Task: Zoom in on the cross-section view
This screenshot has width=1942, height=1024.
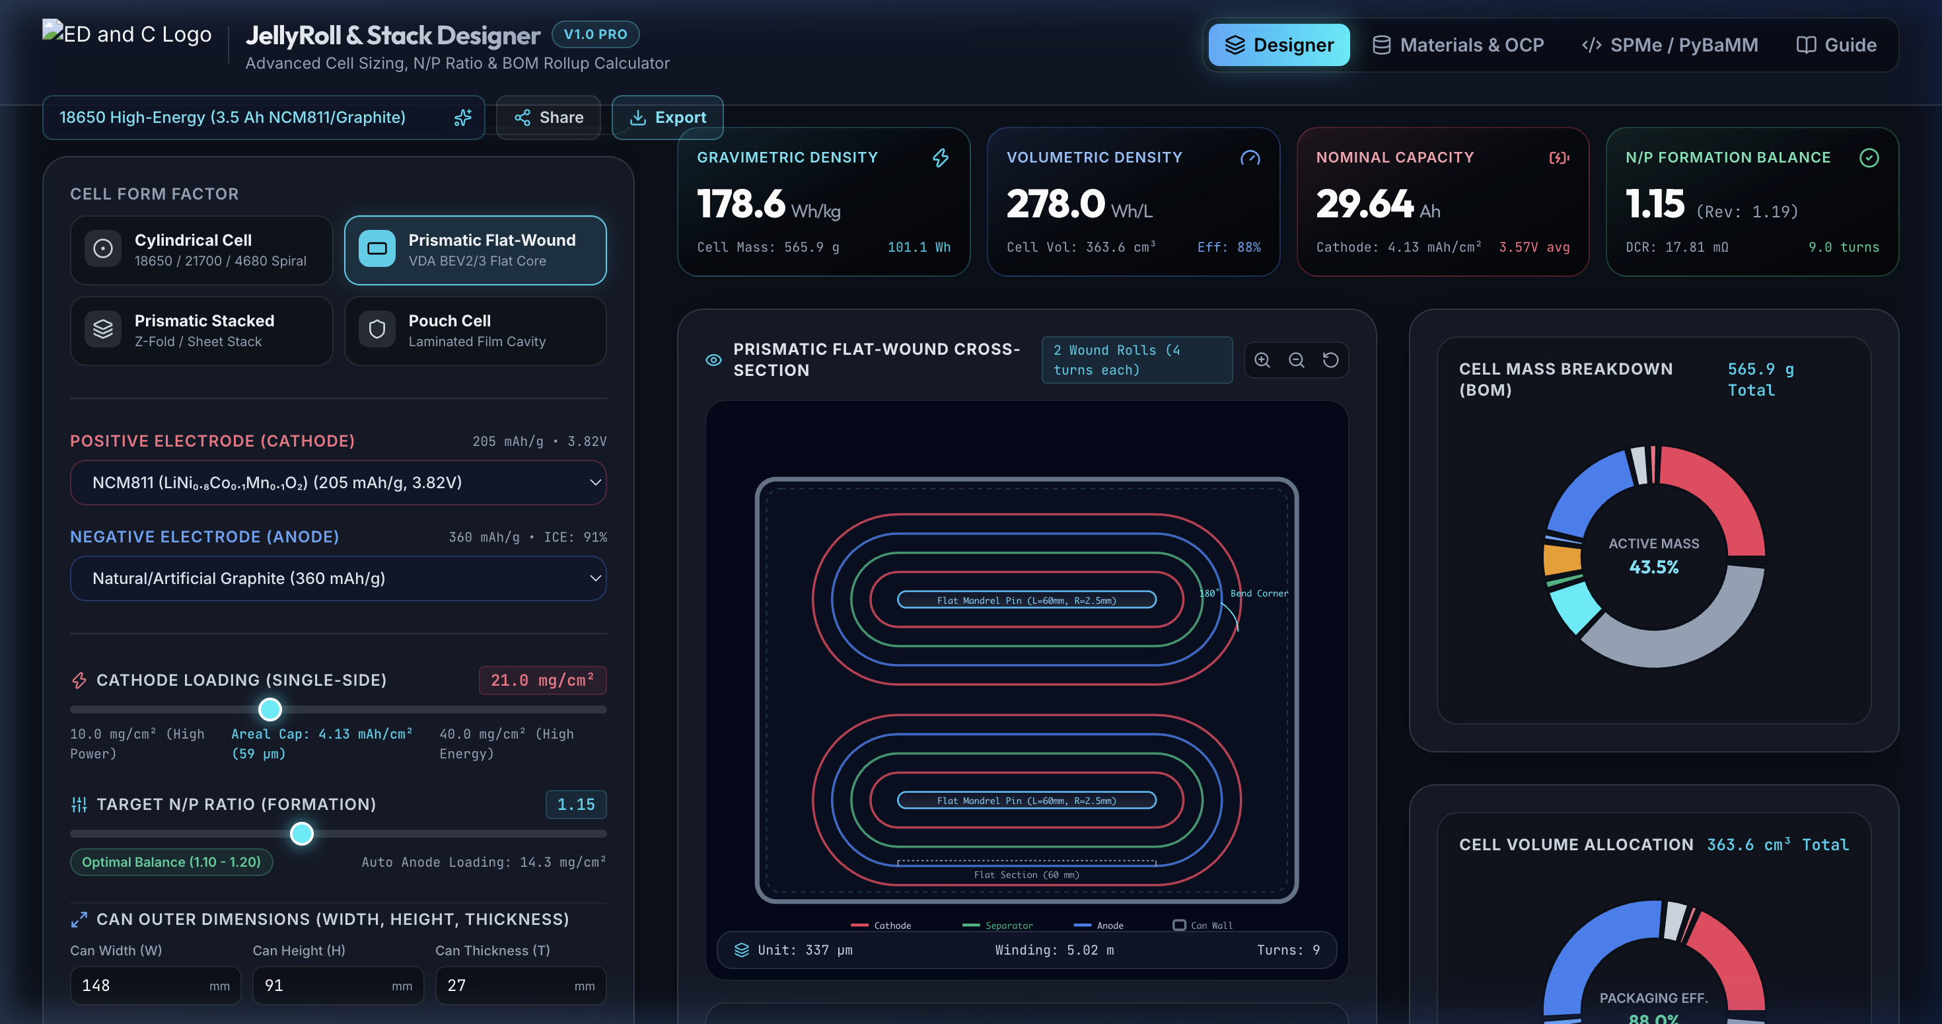Action: click(1262, 359)
